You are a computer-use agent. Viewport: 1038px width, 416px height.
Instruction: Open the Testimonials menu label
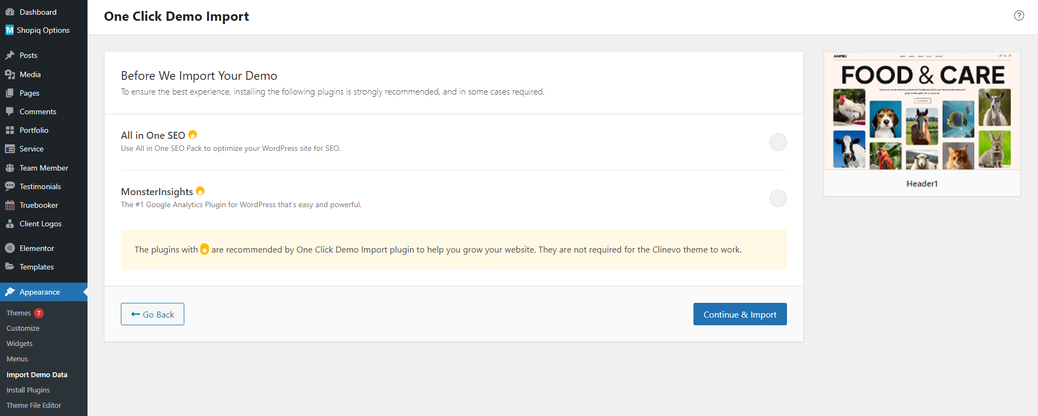[40, 186]
